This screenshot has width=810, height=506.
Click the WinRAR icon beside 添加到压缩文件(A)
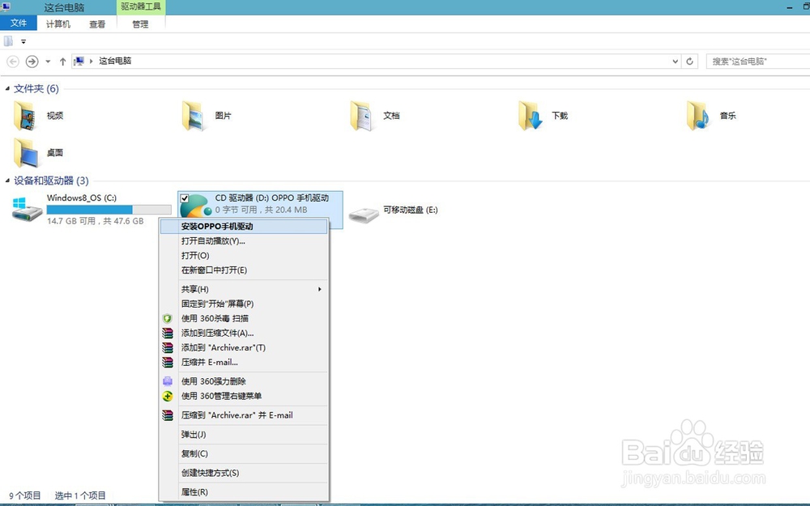pos(168,333)
